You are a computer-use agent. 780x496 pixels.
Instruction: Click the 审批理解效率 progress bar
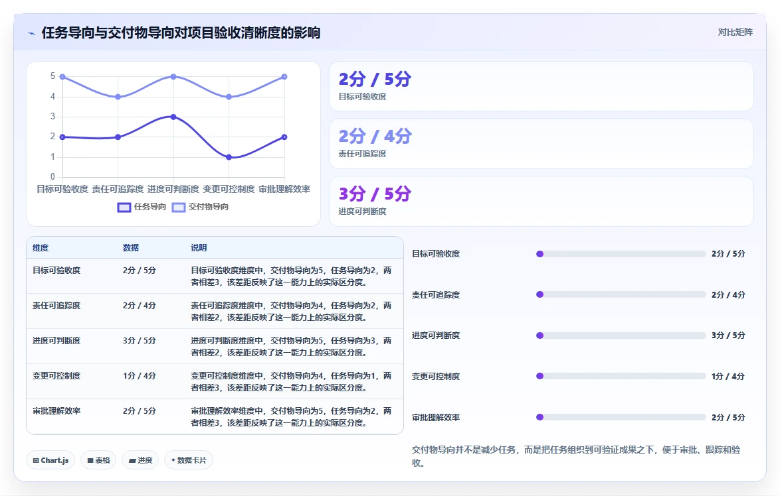621,417
